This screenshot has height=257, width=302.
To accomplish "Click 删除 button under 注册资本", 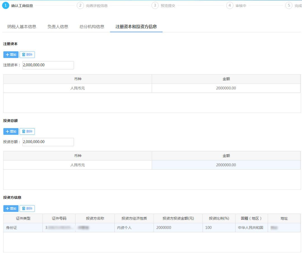I will coord(27,55).
